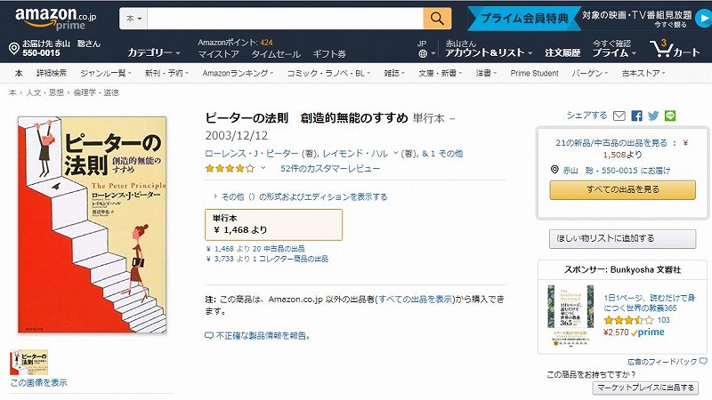
Task: Click ほしい物リストに追加する button
Action: click(622, 238)
